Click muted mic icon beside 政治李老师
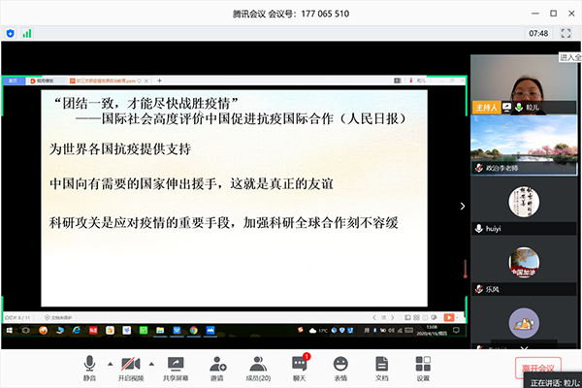The height and width of the screenshot is (388, 582). (x=479, y=168)
